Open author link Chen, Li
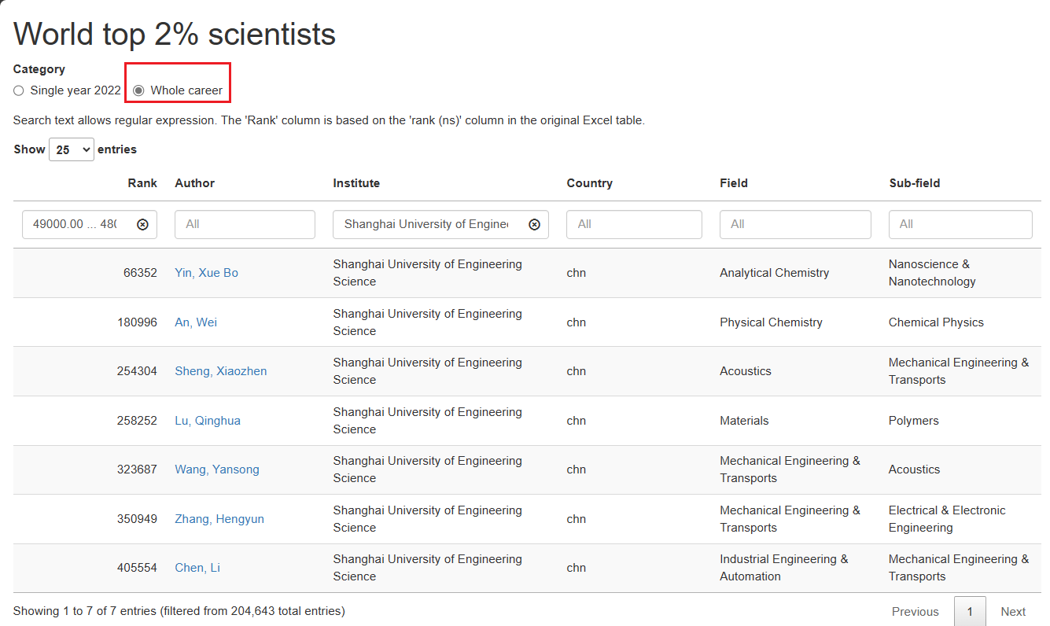Image resolution: width=1050 pixels, height=626 pixels. 197,568
